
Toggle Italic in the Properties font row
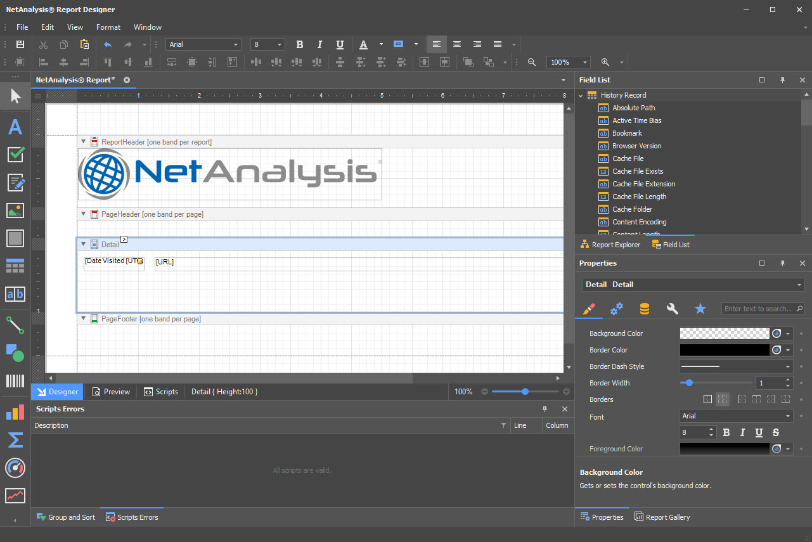pos(742,432)
